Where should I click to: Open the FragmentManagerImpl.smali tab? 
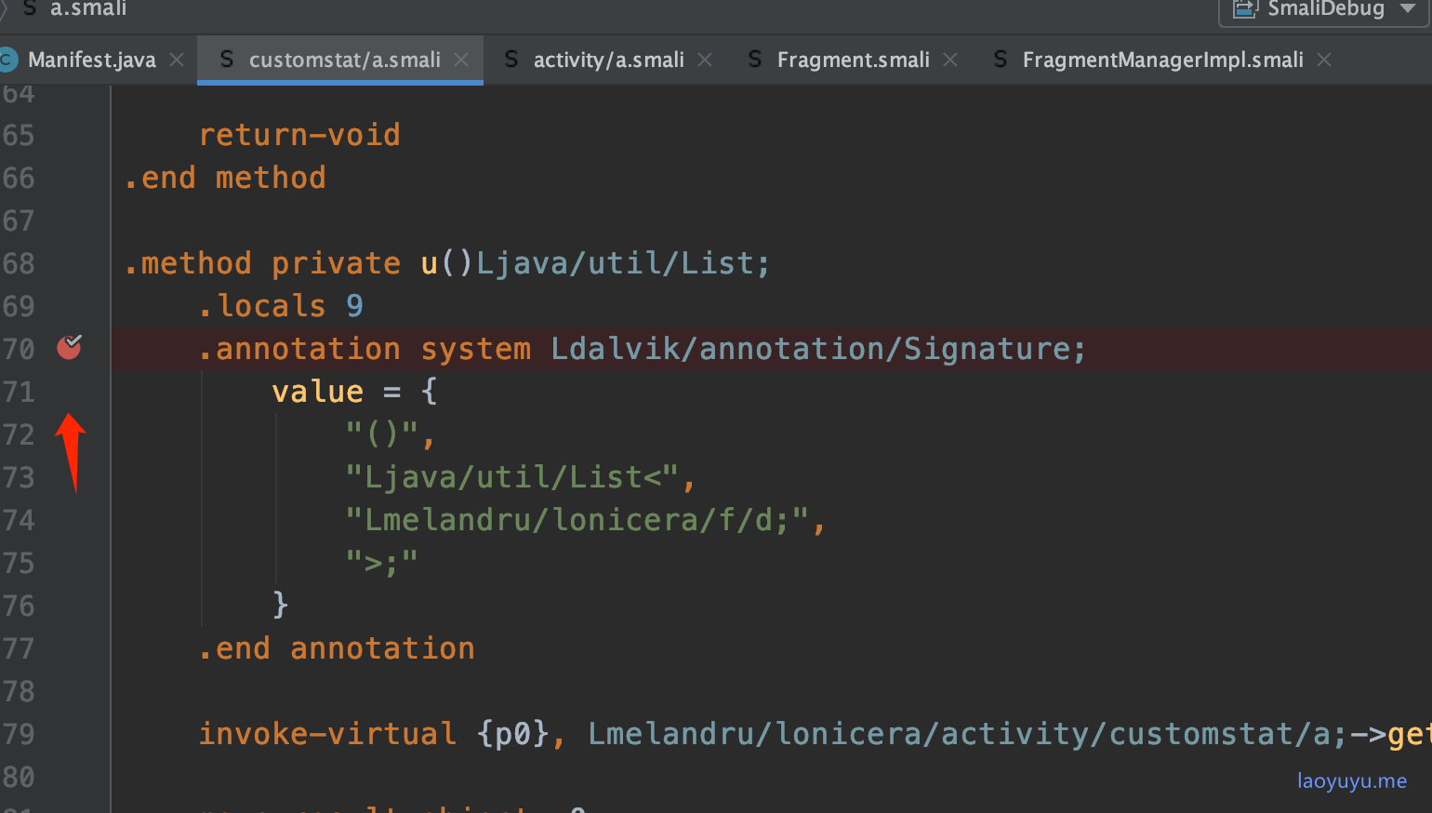coord(1162,60)
